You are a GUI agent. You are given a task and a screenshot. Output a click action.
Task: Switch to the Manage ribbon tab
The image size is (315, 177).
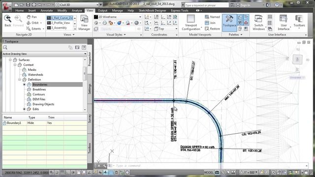pyautogui.click(x=117, y=10)
